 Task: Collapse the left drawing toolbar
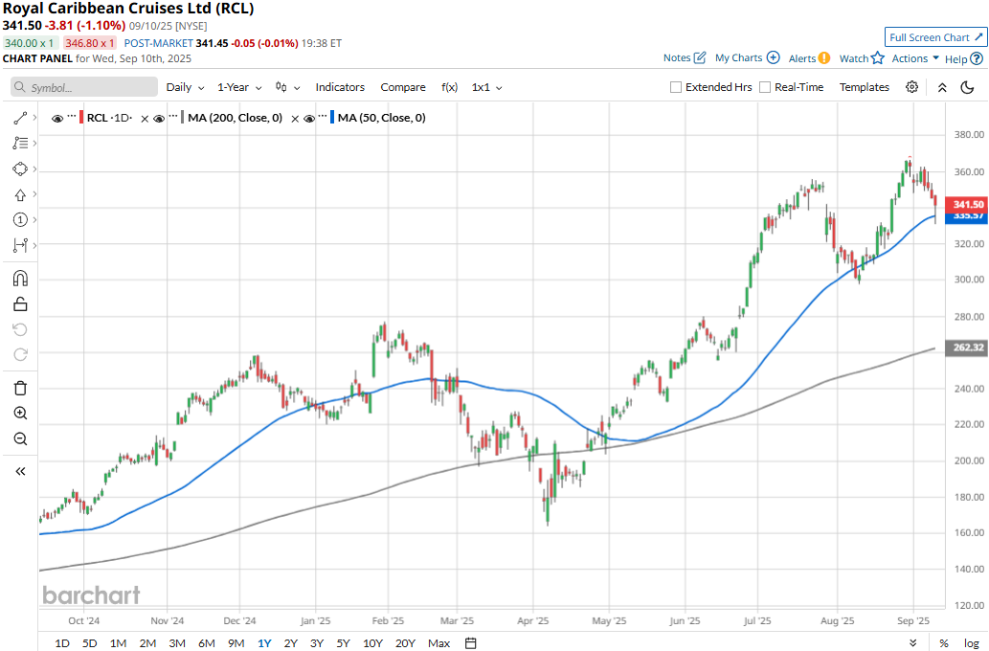tap(20, 471)
